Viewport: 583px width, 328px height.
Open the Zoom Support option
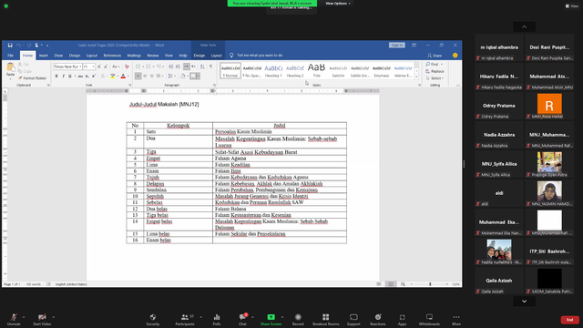click(353, 319)
